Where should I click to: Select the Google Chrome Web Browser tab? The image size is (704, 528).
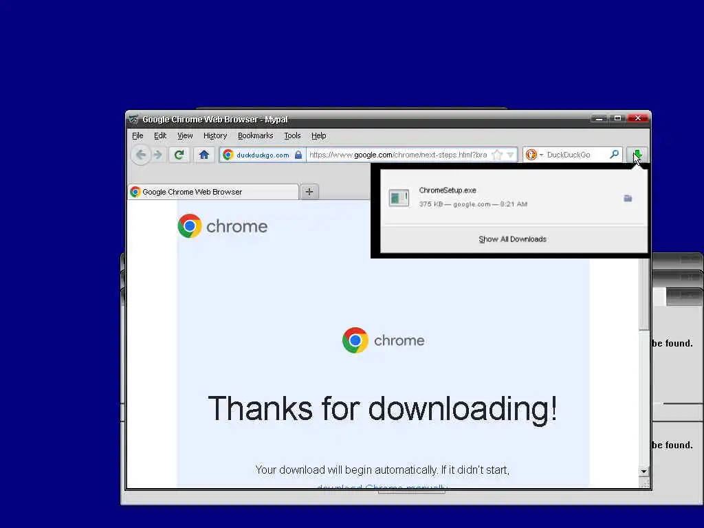pos(213,192)
